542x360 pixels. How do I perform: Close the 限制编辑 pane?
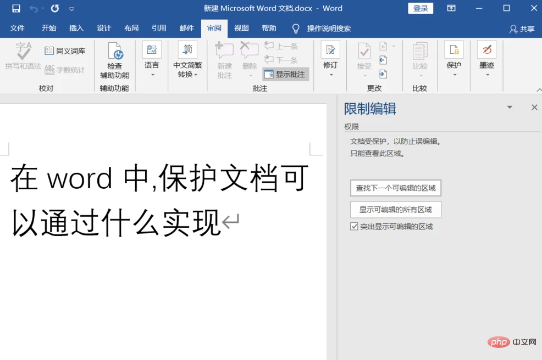(x=534, y=108)
